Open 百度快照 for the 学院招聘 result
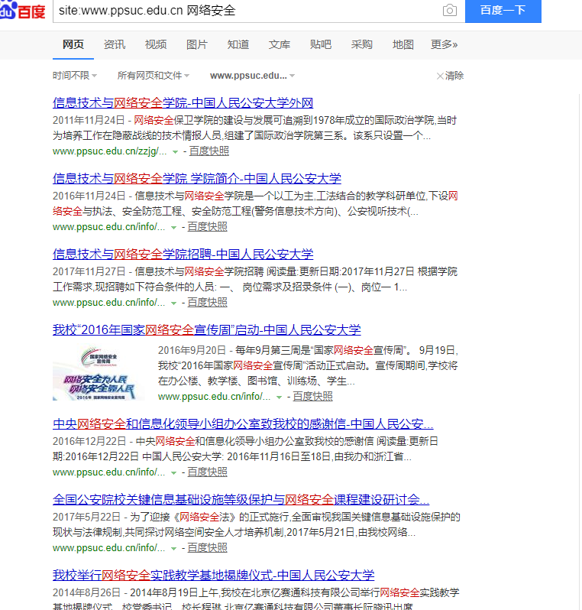This screenshot has height=610, width=582. [x=207, y=302]
